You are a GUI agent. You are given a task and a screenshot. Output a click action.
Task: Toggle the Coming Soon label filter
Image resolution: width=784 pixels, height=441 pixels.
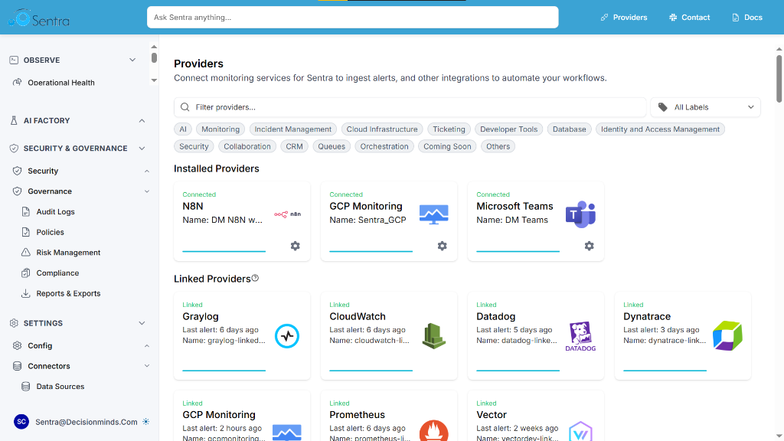(447, 146)
